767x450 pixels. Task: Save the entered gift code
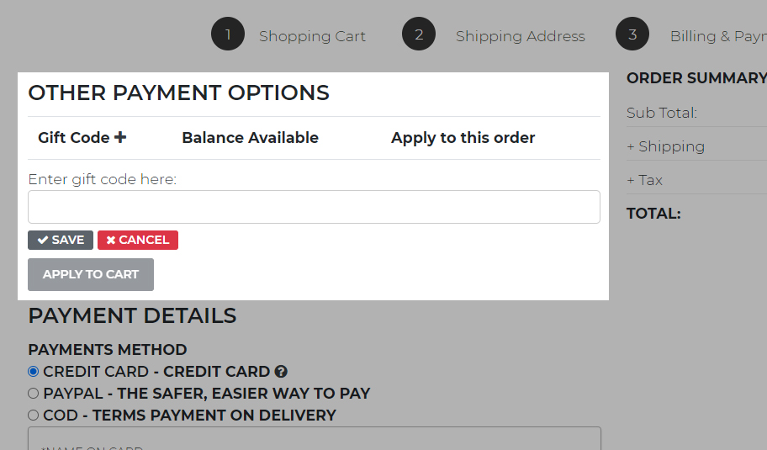tap(61, 240)
